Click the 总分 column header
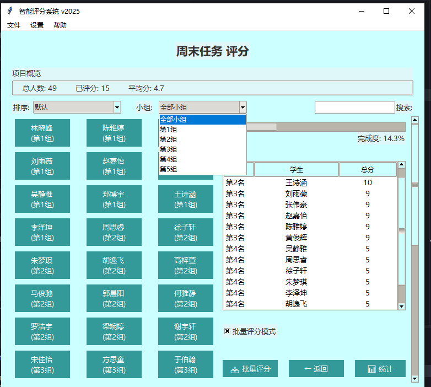 coord(368,169)
